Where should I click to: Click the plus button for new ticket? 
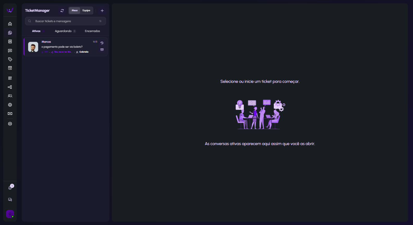coord(102,11)
